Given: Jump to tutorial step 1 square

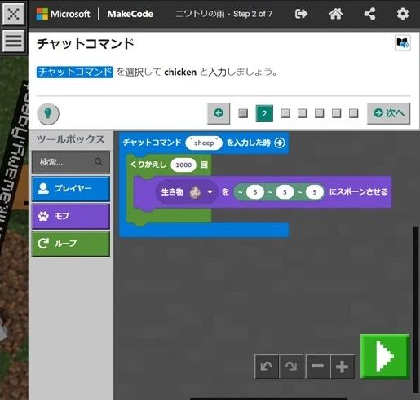Looking at the screenshot, I should tap(243, 113).
